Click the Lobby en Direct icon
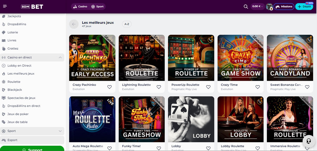This screenshot has height=151, width=317. (x=4, y=66)
